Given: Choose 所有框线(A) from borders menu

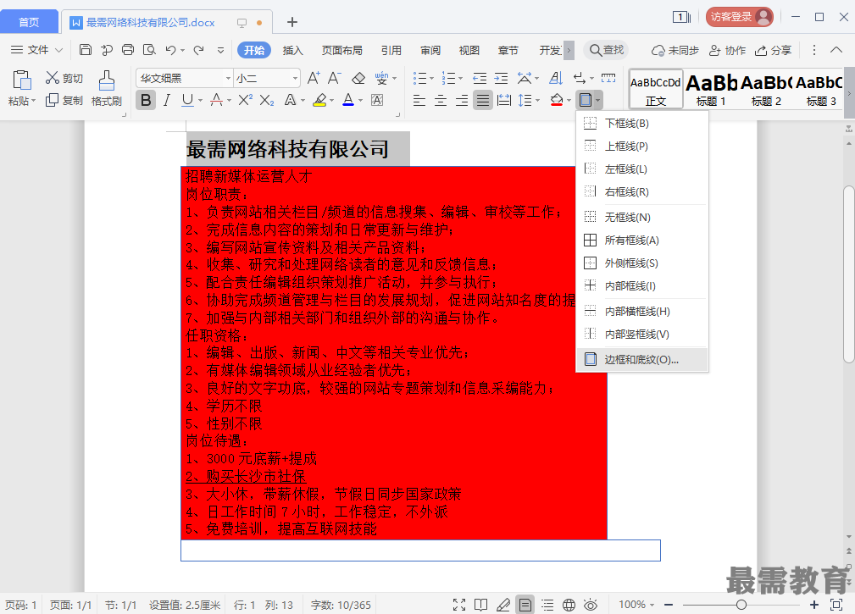Looking at the screenshot, I should [x=642, y=241].
